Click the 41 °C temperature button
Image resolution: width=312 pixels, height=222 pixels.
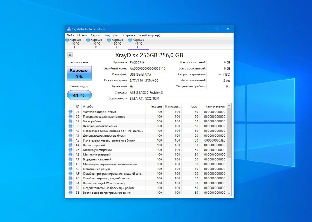(x=79, y=95)
